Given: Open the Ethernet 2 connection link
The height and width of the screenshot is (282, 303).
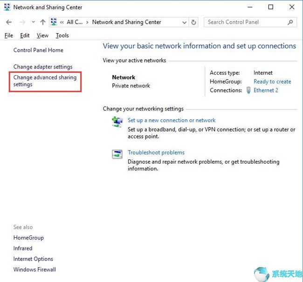Looking at the screenshot, I should point(266,90).
